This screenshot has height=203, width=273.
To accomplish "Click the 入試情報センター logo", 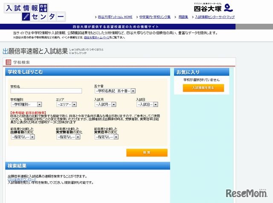I will pyautogui.click(x=35, y=12).
